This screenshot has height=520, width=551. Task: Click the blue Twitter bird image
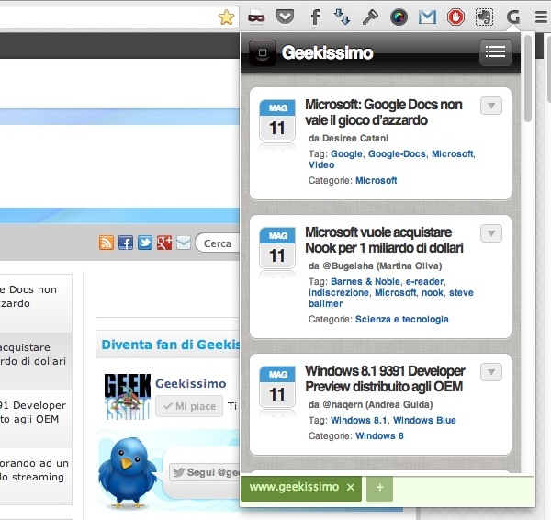pyautogui.click(x=128, y=472)
